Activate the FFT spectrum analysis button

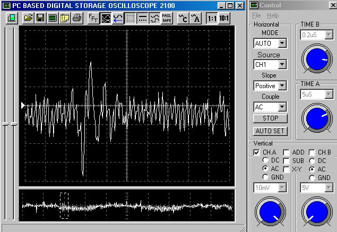[93, 18]
